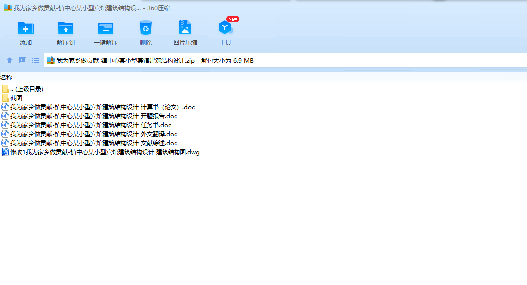This screenshot has width=527, height=285.
Task: Click the doc icon beside 文献综述.doc
Action: tap(5, 143)
